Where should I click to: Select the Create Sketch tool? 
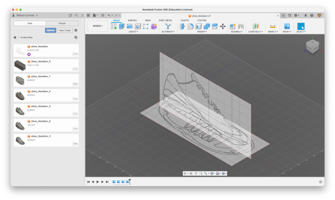pos(114,27)
